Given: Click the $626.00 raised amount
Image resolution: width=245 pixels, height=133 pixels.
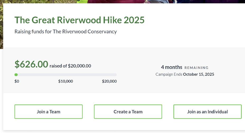Looking at the screenshot, I should tap(31, 64).
